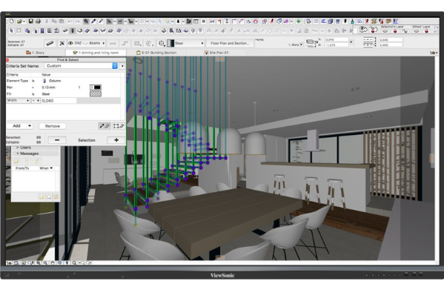
Task: Open the layer Beams dropdown arrow
Action: click(103, 43)
